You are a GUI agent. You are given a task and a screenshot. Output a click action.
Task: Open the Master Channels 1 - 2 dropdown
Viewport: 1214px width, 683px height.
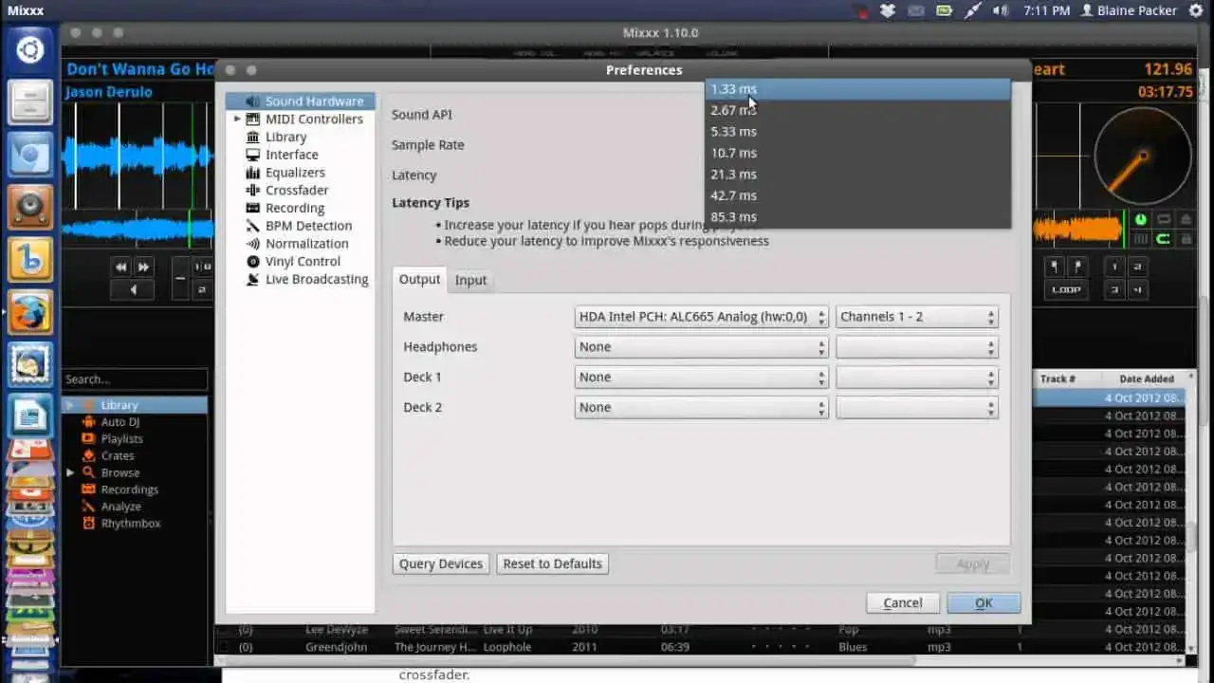pos(917,317)
